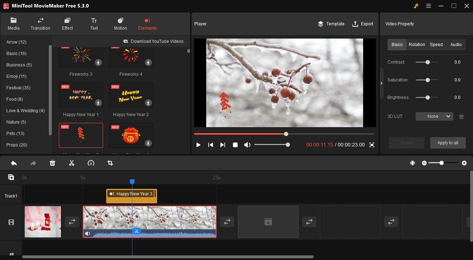Select the Emoji (11) category
473x260 pixels.
click(16, 76)
